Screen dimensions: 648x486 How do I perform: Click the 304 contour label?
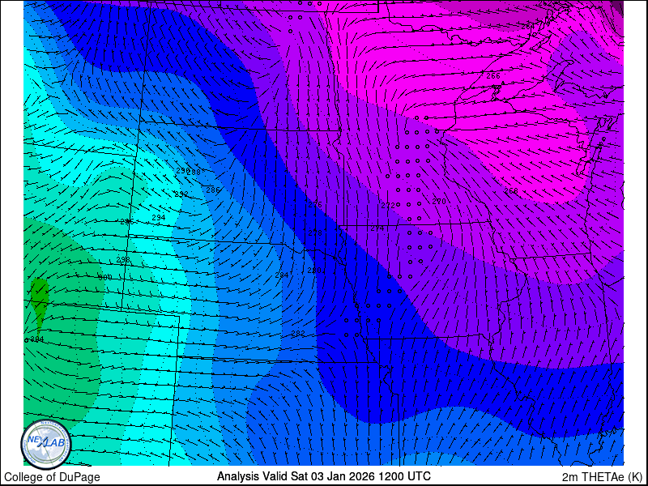point(36,339)
